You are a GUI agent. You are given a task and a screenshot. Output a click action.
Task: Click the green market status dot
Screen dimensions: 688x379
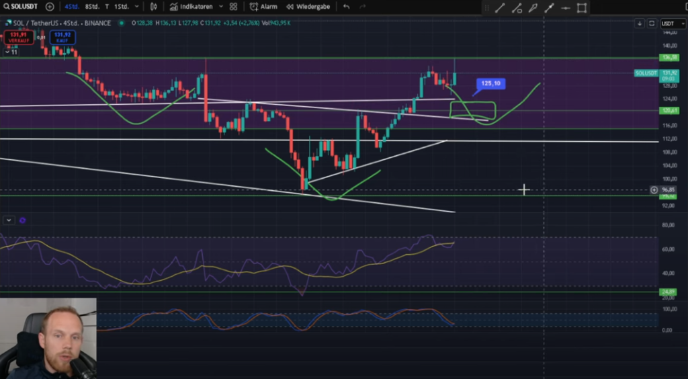[121, 23]
